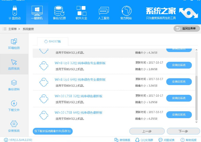Open 帮助视频 help video
This screenshot has width=201, height=142.
(x=188, y=140)
